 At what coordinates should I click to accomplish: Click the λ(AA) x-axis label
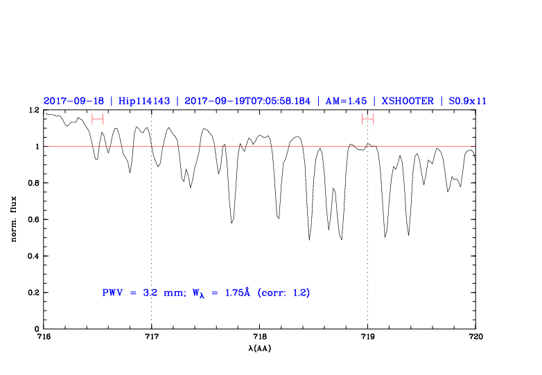(259, 349)
